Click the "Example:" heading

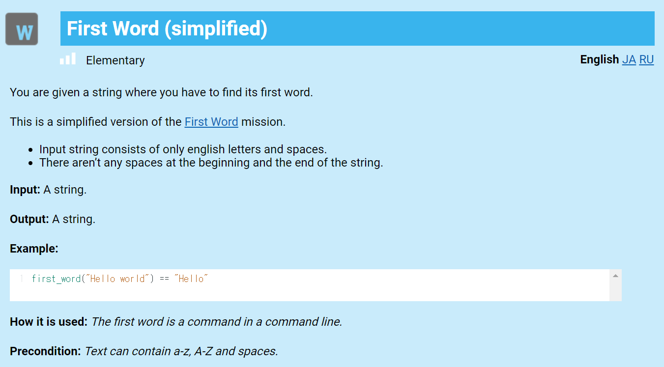34,249
